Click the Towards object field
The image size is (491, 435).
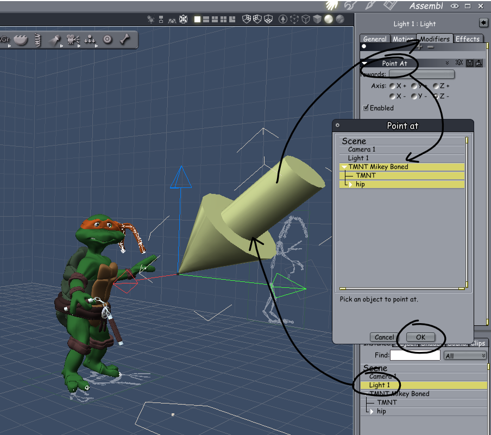pyautogui.click(x=421, y=74)
